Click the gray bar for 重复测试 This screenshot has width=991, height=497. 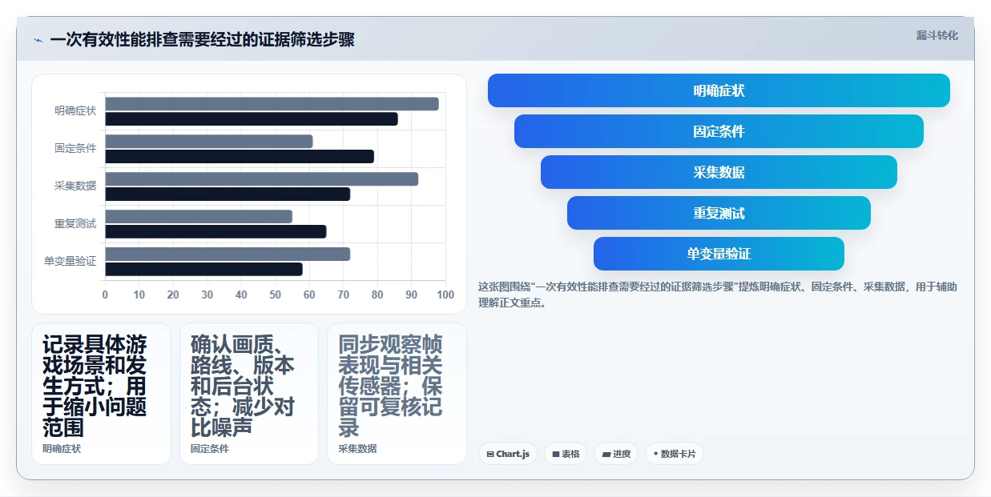coord(199,217)
